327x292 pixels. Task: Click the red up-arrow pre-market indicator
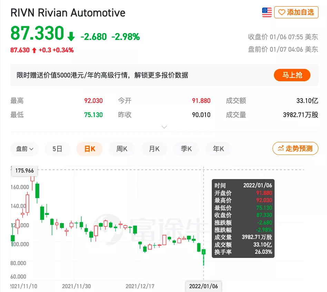coord(34,50)
